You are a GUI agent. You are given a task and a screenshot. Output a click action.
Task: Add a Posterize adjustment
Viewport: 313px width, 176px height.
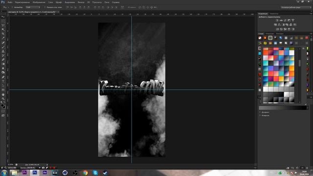coord(281,29)
